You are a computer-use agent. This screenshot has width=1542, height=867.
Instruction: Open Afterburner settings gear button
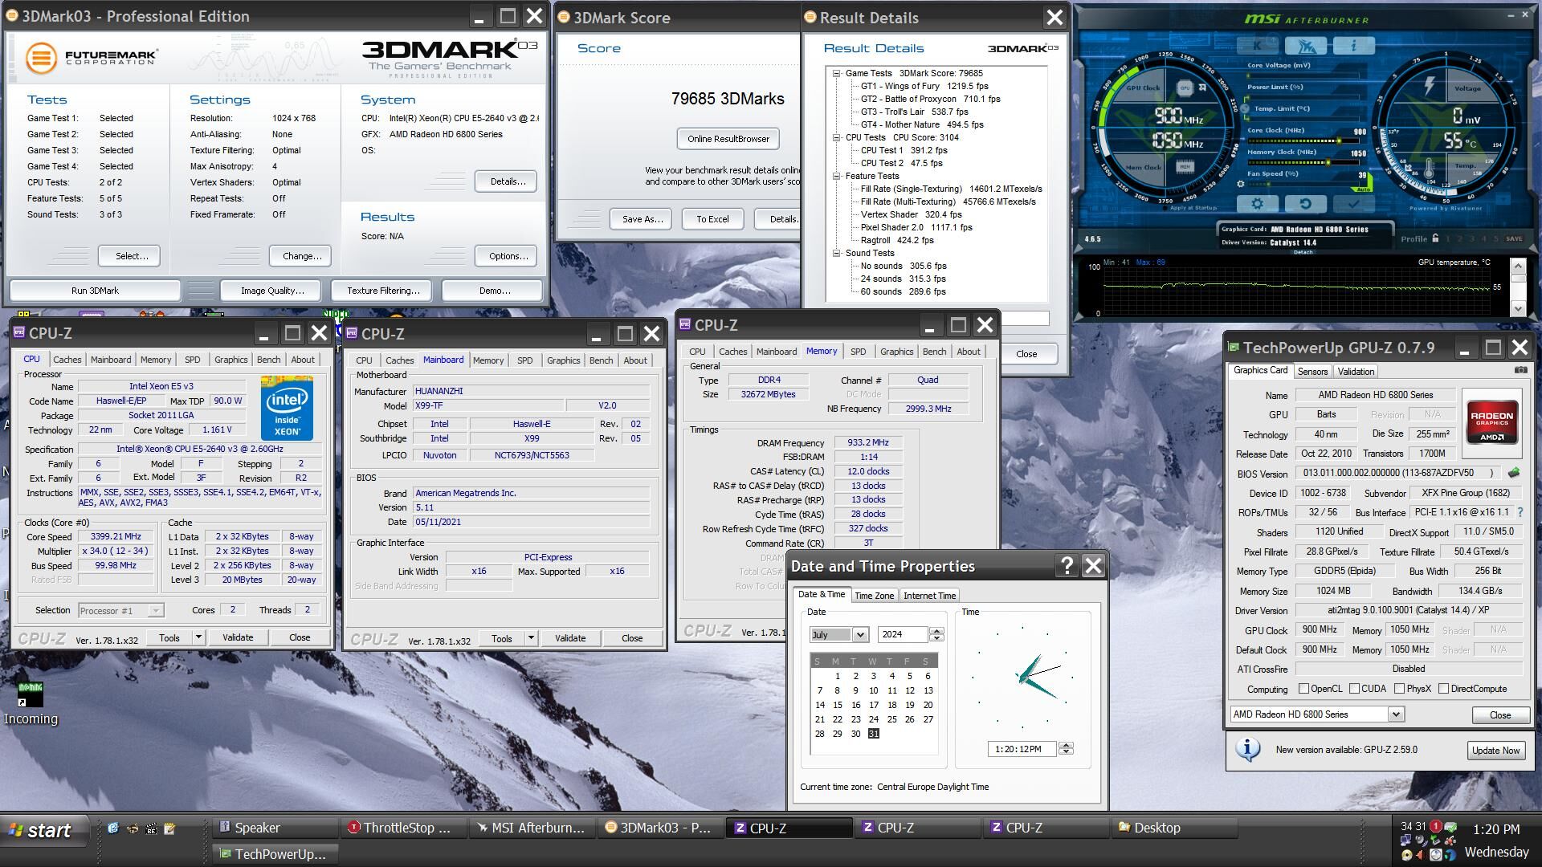[x=1258, y=205]
